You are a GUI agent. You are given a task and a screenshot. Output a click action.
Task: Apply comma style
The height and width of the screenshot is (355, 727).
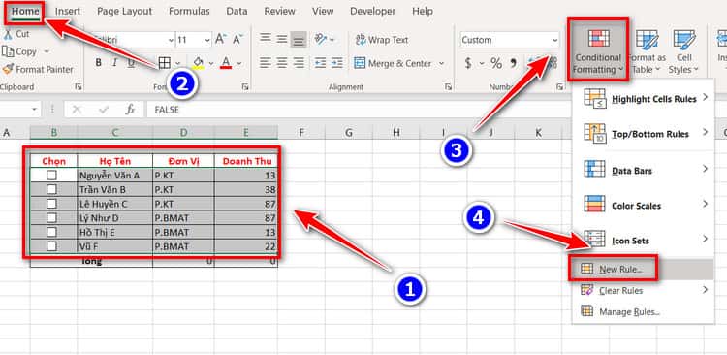513,63
